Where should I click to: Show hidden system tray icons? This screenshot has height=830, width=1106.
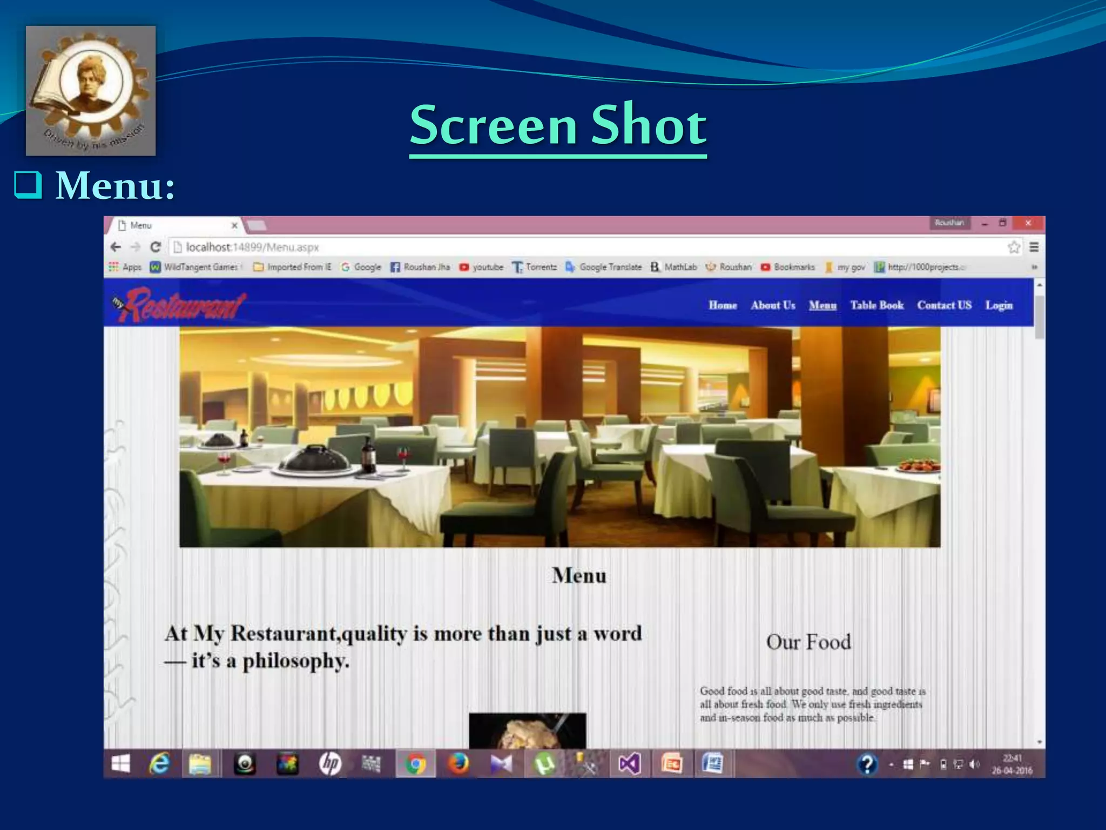pyautogui.click(x=891, y=765)
